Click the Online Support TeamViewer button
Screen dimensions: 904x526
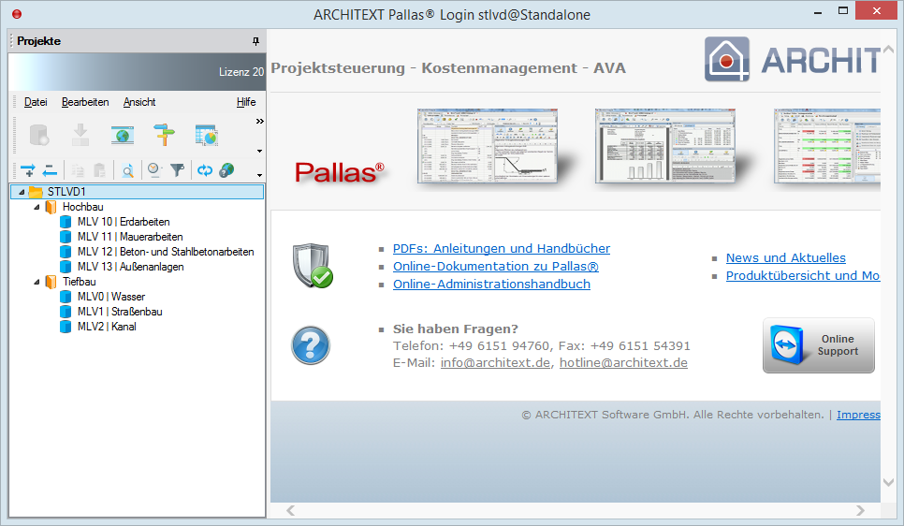point(819,345)
